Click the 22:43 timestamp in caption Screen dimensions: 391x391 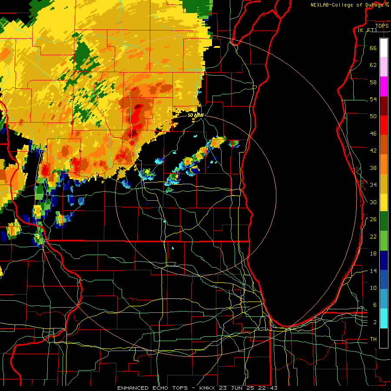(268, 388)
